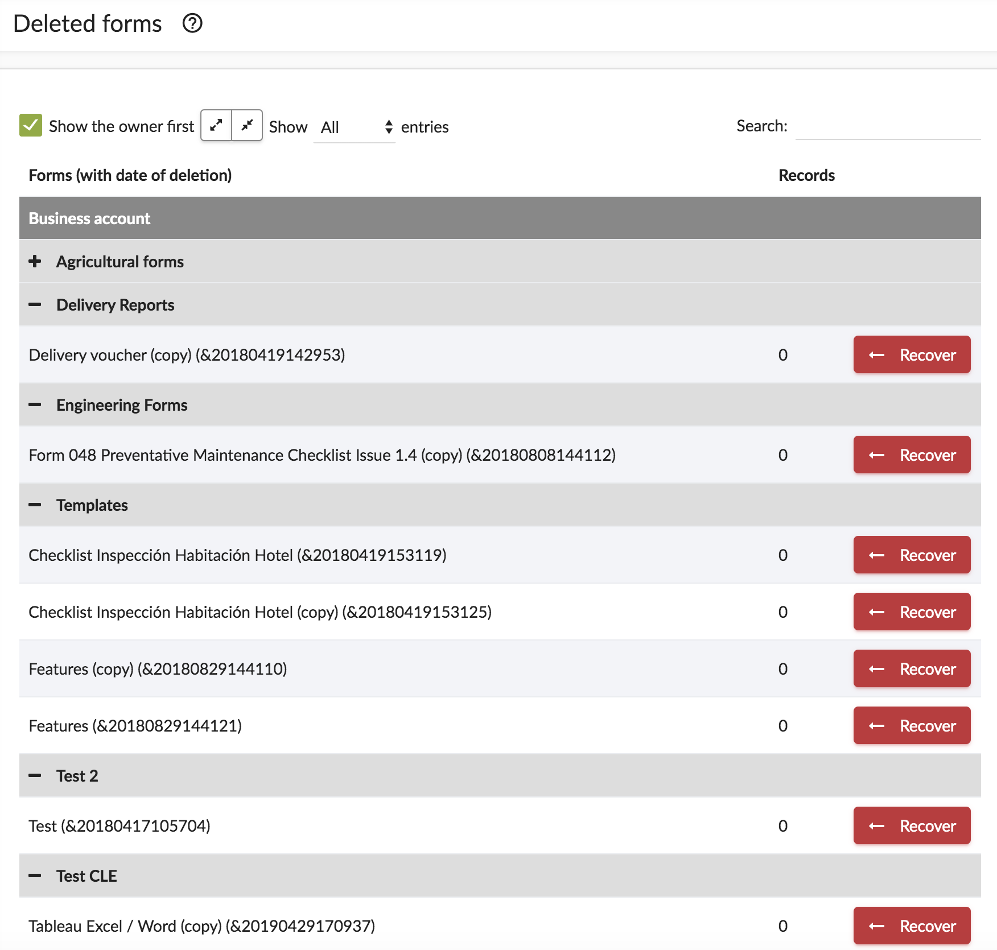Select the Business account header row
The image size is (997, 950).
coord(500,218)
